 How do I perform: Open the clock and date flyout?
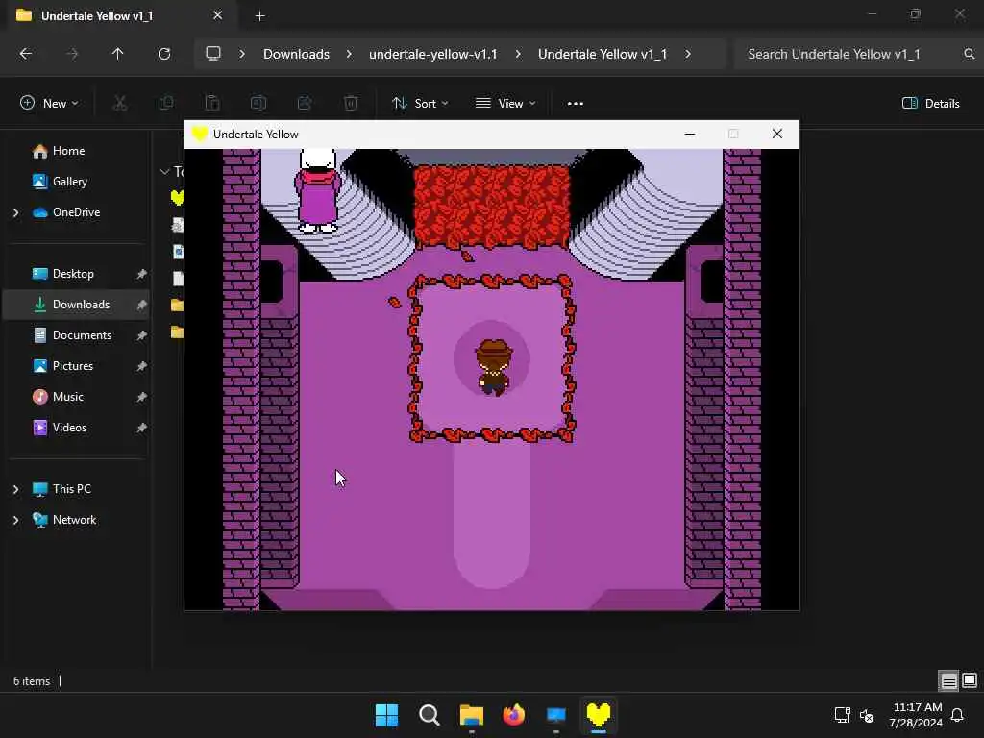pyautogui.click(x=916, y=715)
